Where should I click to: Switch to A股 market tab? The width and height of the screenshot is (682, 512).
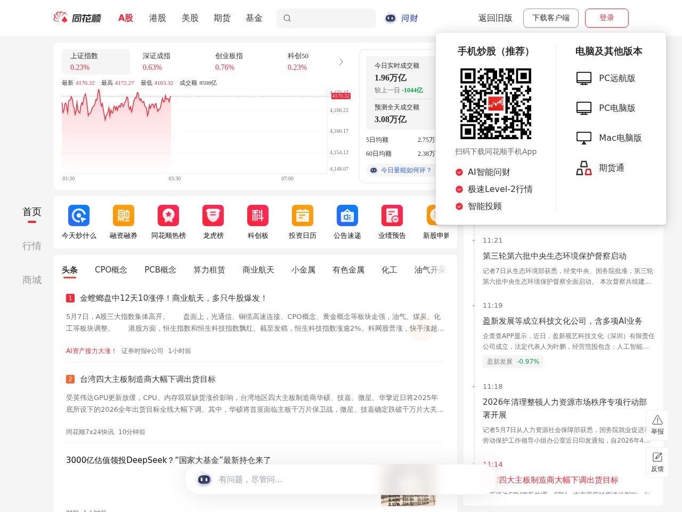point(126,18)
